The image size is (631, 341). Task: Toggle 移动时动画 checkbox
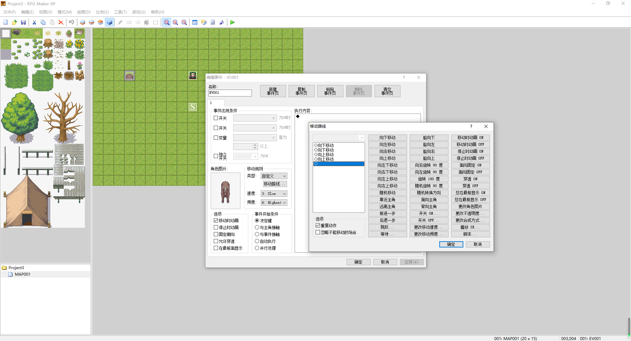click(x=216, y=221)
